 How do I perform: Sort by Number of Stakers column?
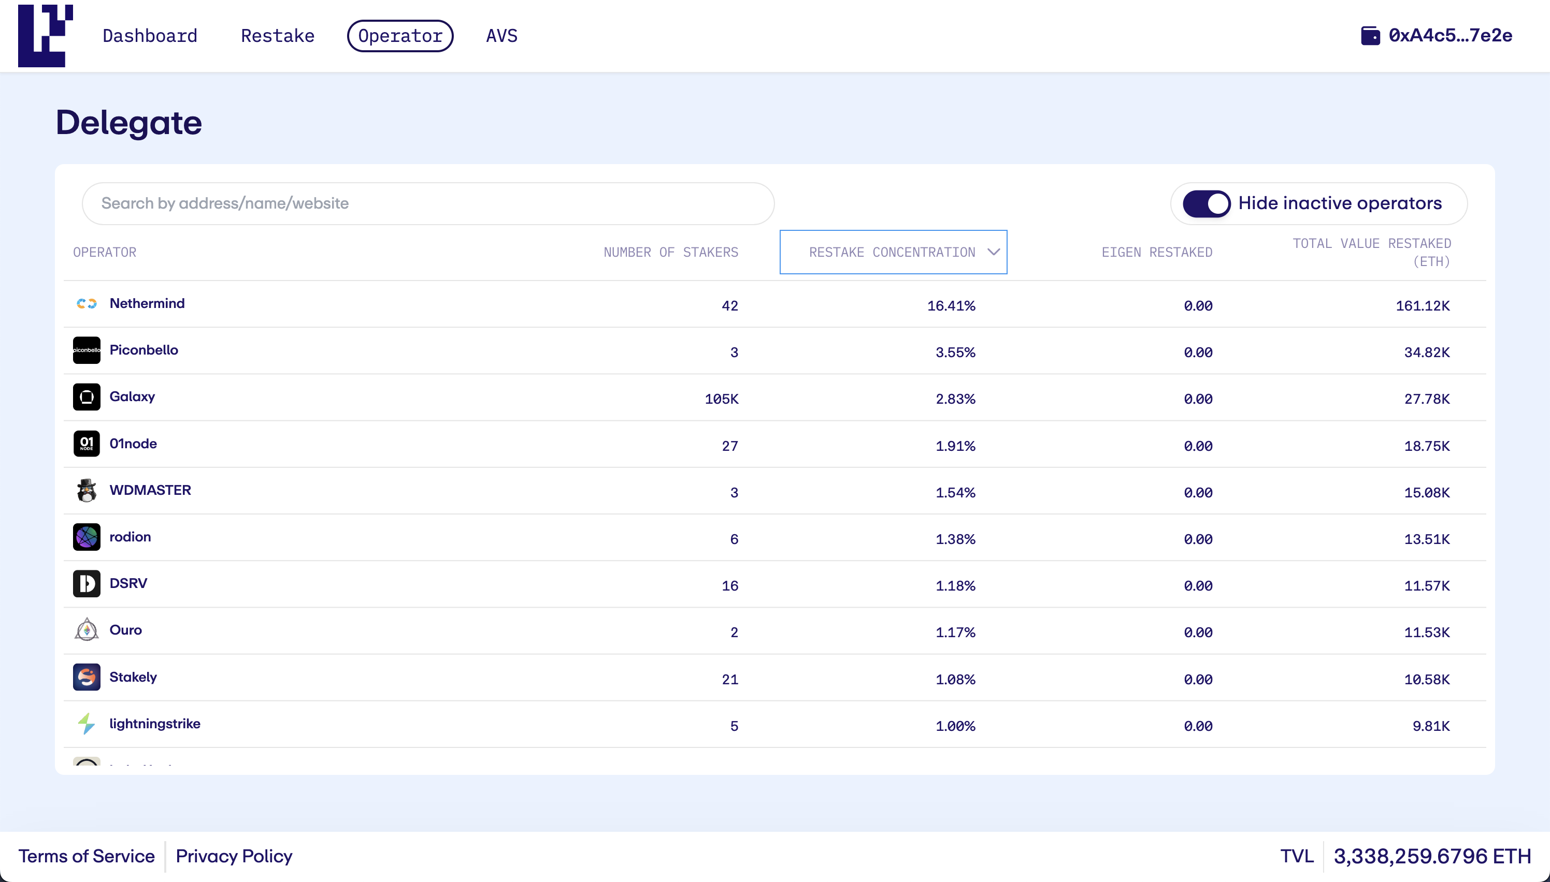(x=670, y=252)
